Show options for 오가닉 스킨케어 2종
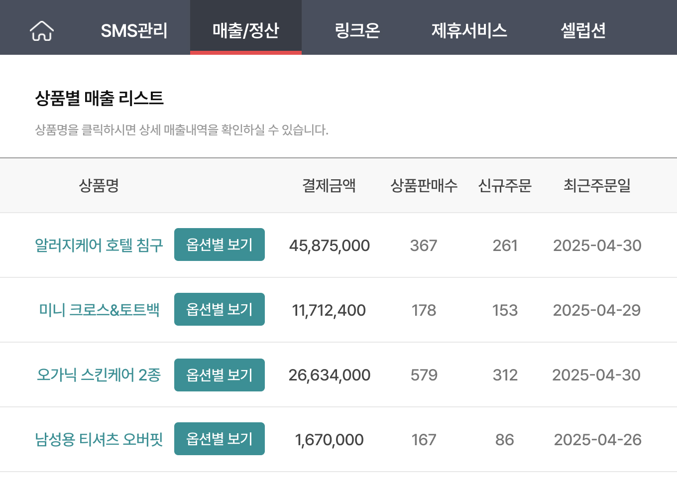Image resolution: width=677 pixels, height=498 pixels. point(219,375)
